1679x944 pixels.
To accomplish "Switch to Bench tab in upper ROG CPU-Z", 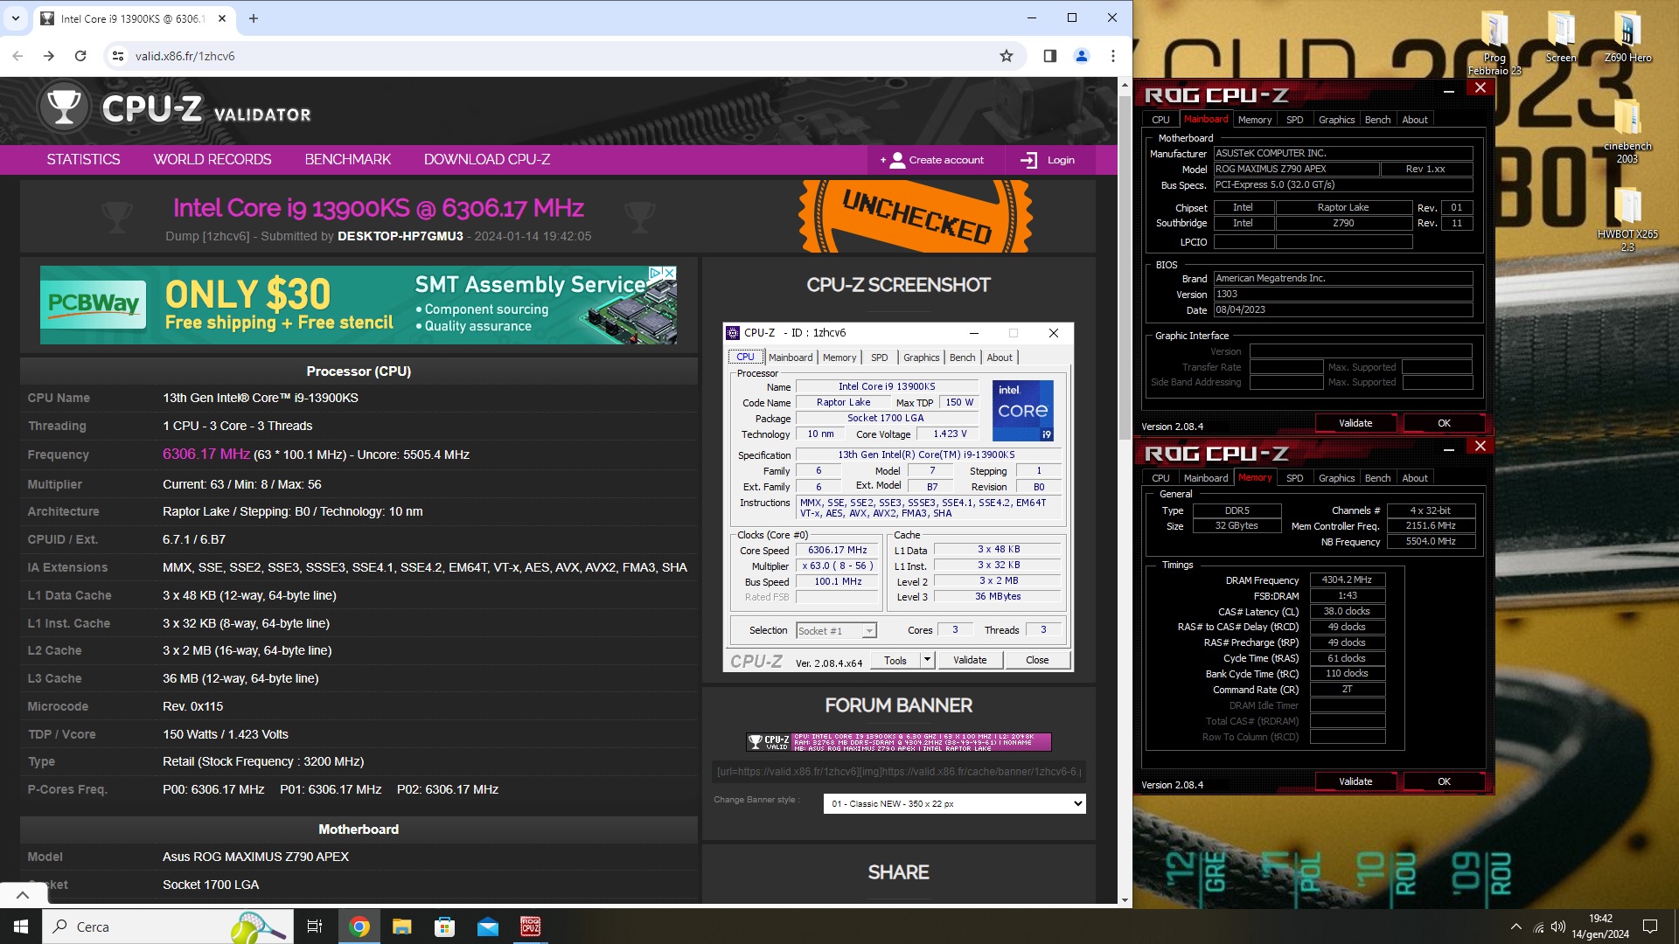I will (x=1377, y=120).
